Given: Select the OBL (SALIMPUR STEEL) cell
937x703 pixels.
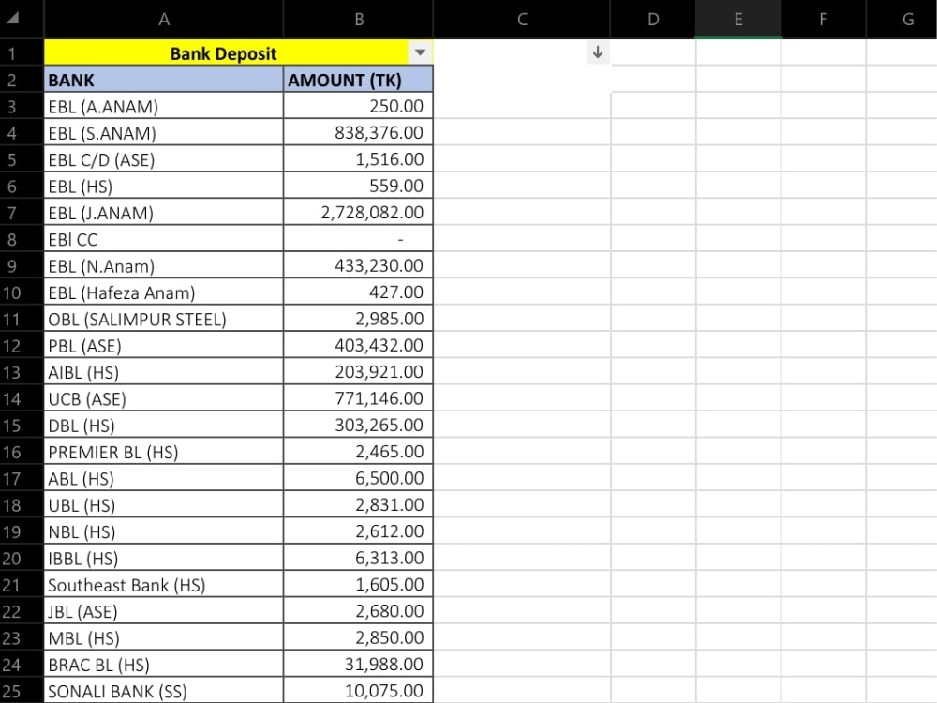Looking at the screenshot, I should [164, 319].
